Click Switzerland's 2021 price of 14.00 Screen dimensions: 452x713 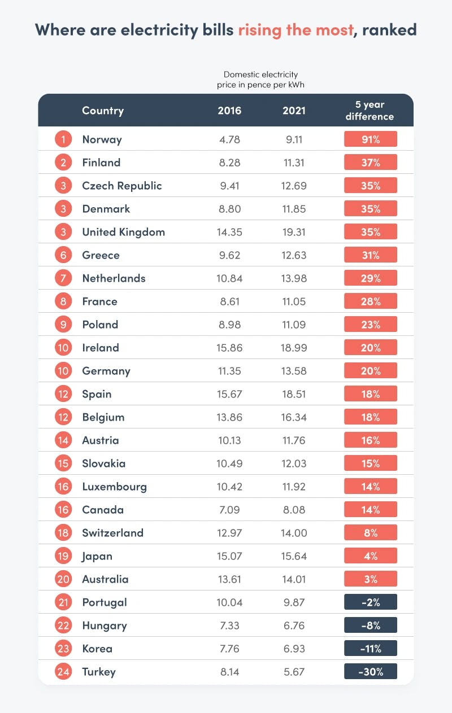(x=294, y=533)
